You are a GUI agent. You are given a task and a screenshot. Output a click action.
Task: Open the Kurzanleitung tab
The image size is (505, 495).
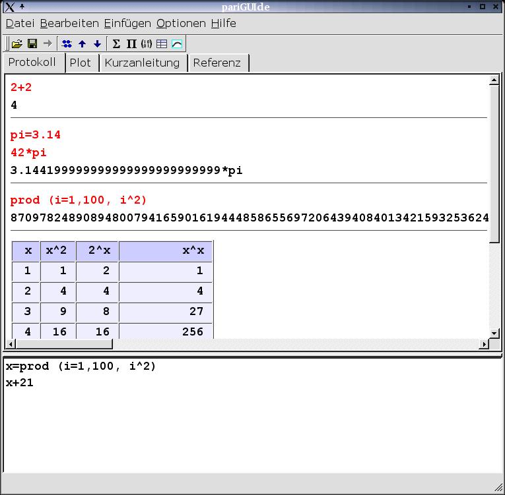click(x=142, y=63)
